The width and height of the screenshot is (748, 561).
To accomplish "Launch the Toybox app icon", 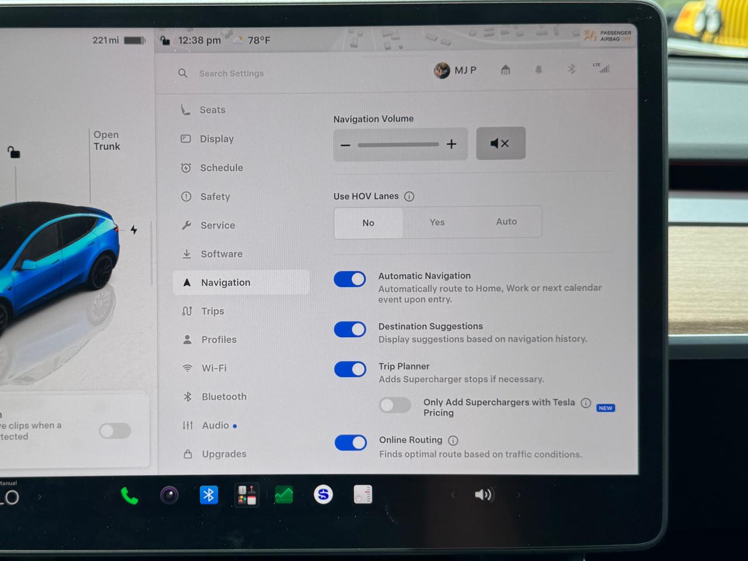I will (x=247, y=495).
